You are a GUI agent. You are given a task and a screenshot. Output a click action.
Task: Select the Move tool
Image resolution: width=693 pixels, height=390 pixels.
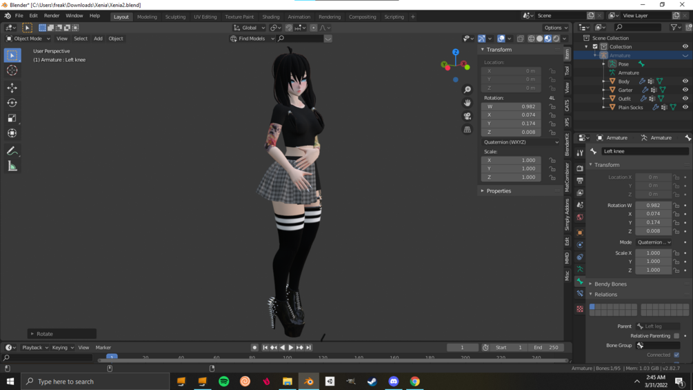[x=12, y=88]
